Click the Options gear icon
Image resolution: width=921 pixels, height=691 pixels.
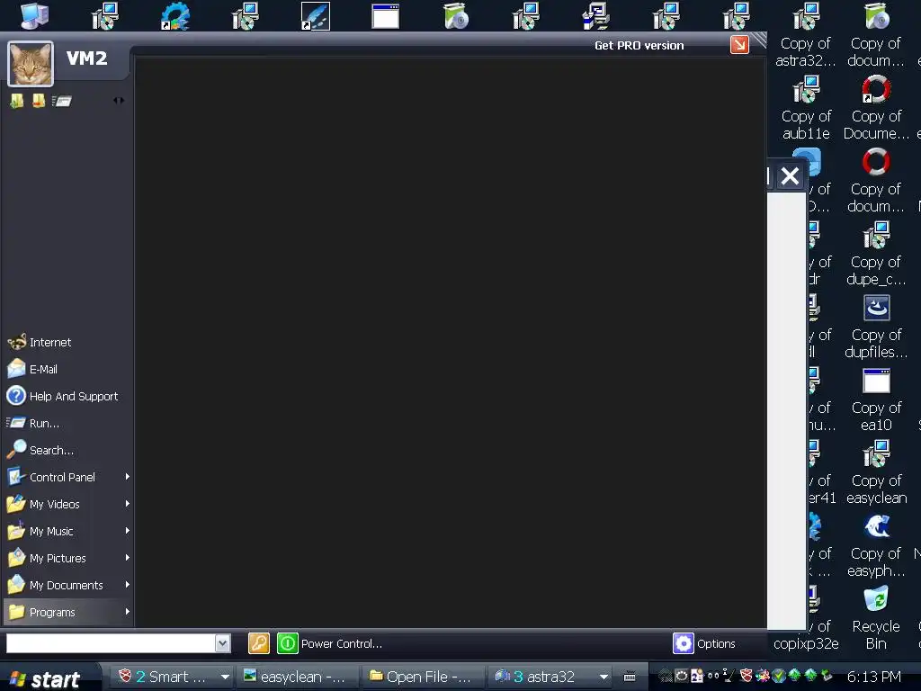coord(684,643)
